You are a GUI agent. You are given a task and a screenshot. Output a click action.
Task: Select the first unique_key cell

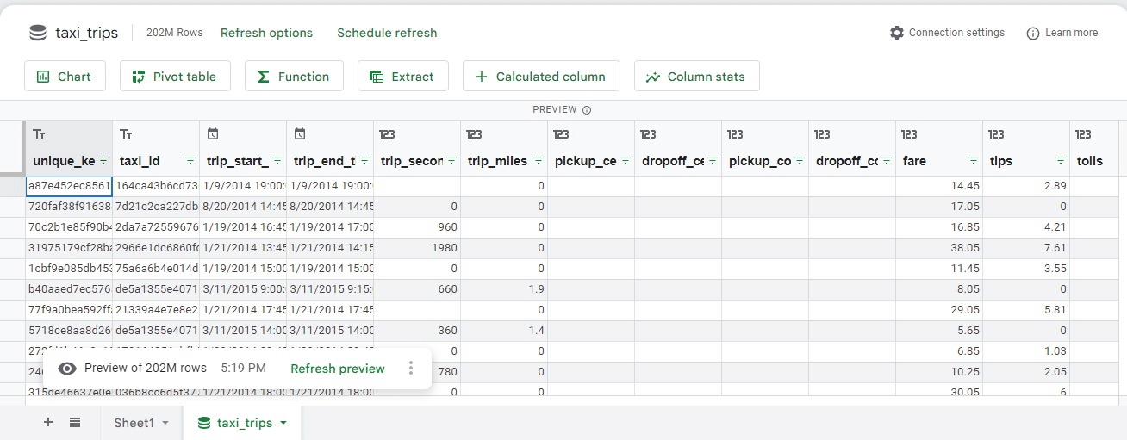68,186
